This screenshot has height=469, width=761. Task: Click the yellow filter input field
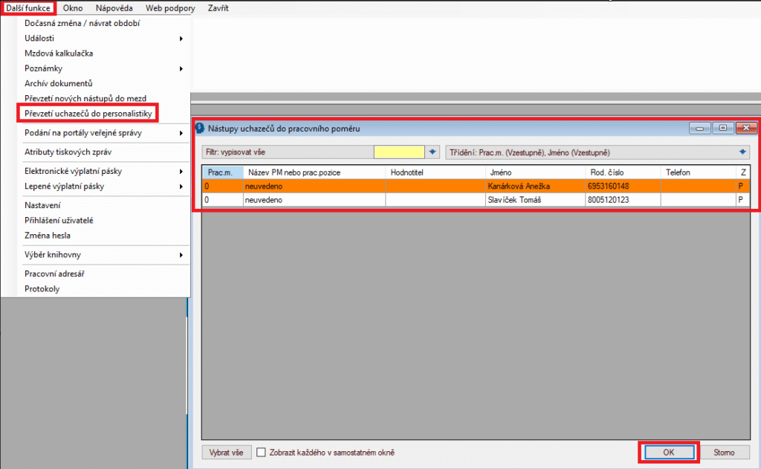(x=399, y=152)
